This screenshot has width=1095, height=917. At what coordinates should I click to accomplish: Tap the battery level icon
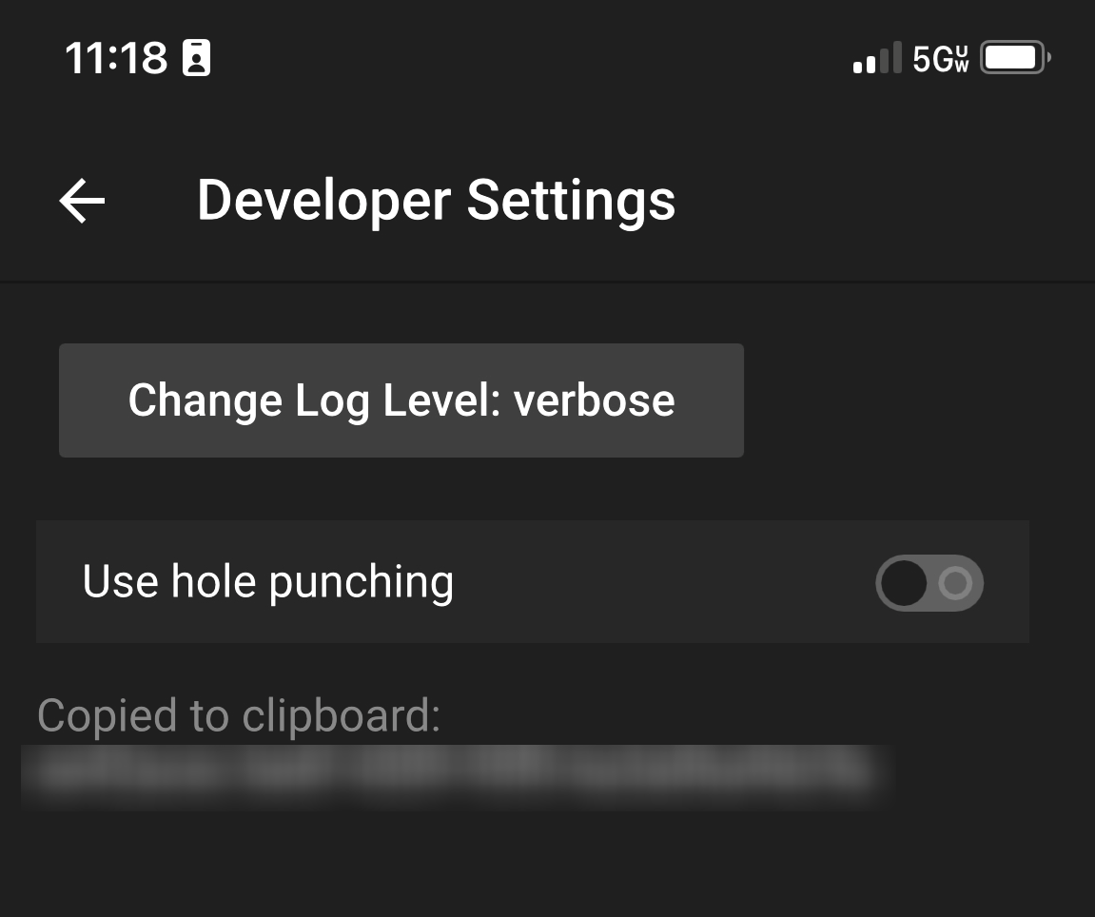[x=1015, y=57]
